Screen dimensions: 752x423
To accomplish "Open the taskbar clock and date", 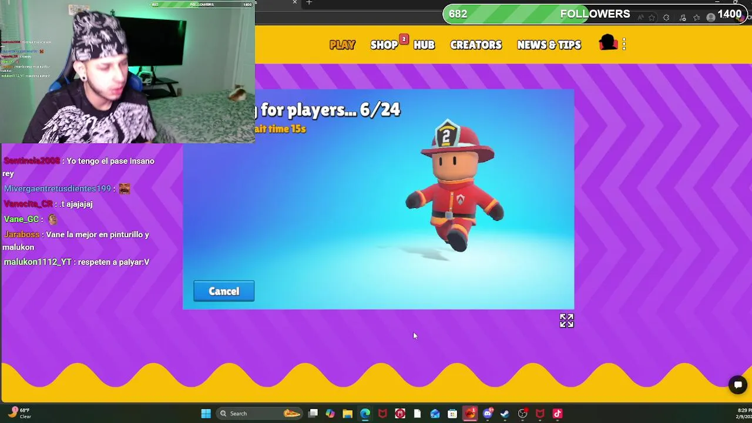I will coord(743,413).
